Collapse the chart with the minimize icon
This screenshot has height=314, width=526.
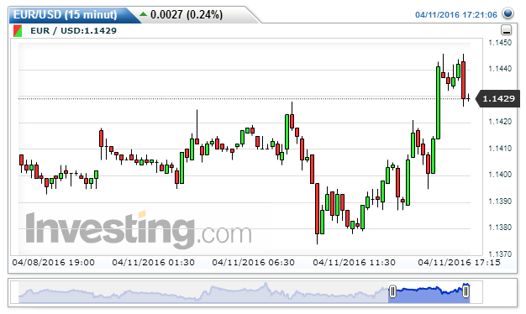506,30
